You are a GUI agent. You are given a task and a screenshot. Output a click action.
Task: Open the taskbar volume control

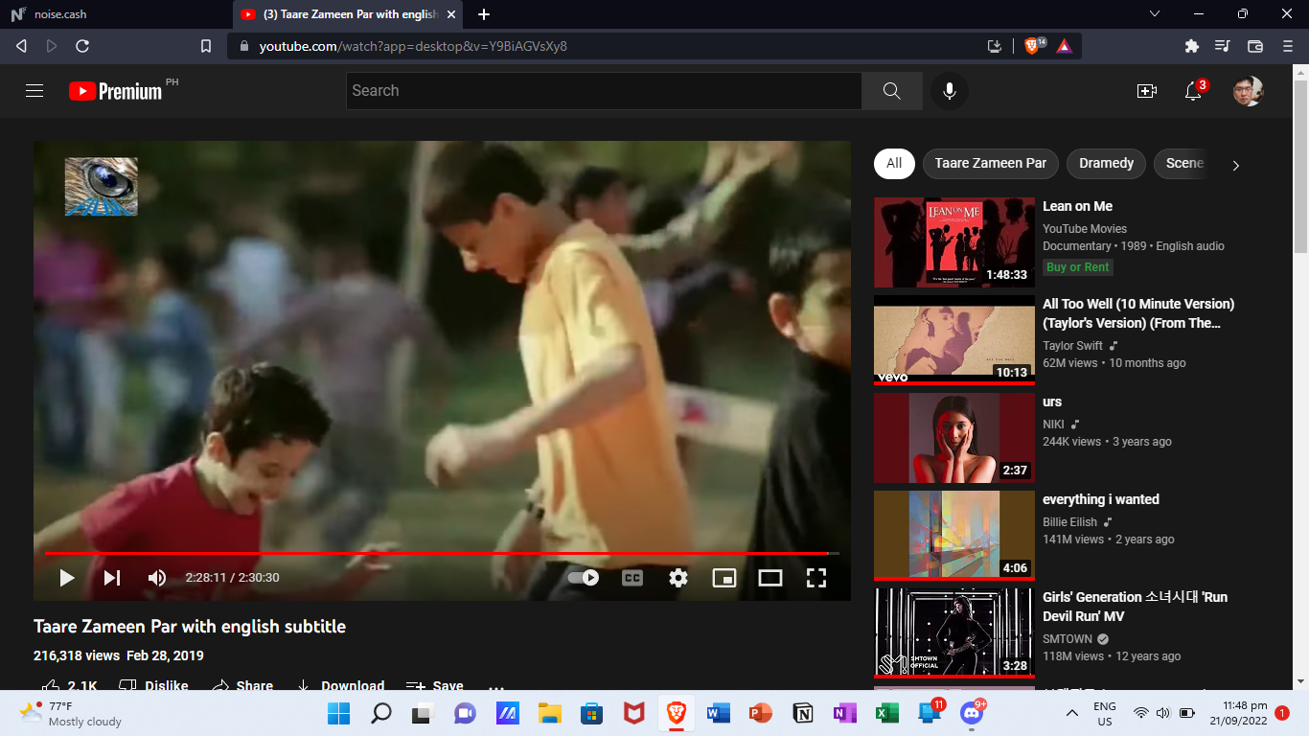1163,713
